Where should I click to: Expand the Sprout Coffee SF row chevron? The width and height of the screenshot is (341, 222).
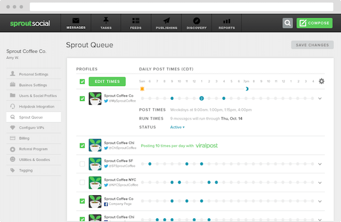pos(320,164)
